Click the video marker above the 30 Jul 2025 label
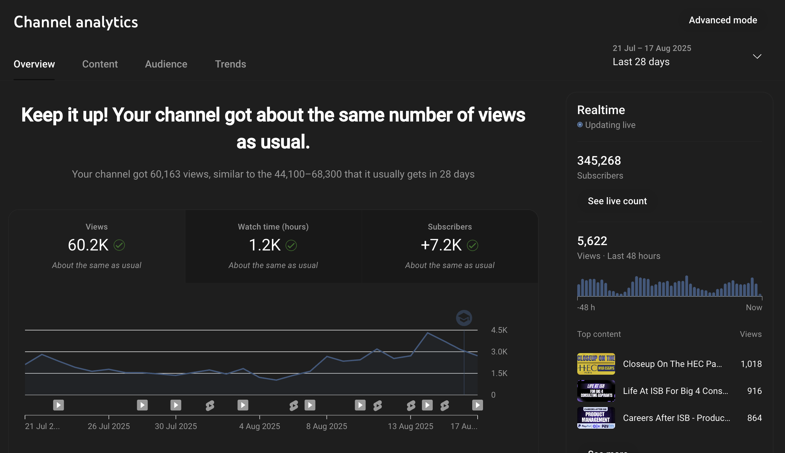 point(176,405)
